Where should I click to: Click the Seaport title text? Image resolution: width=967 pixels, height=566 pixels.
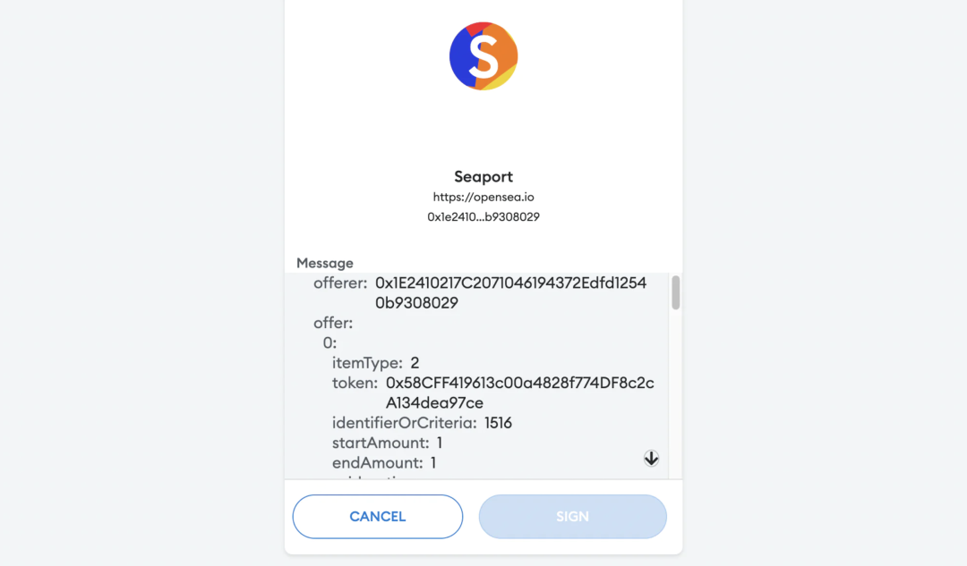pyautogui.click(x=483, y=177)
